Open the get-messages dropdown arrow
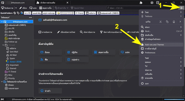Image resolution: width=185 pixels, height=101 pixels. [16, 8]
